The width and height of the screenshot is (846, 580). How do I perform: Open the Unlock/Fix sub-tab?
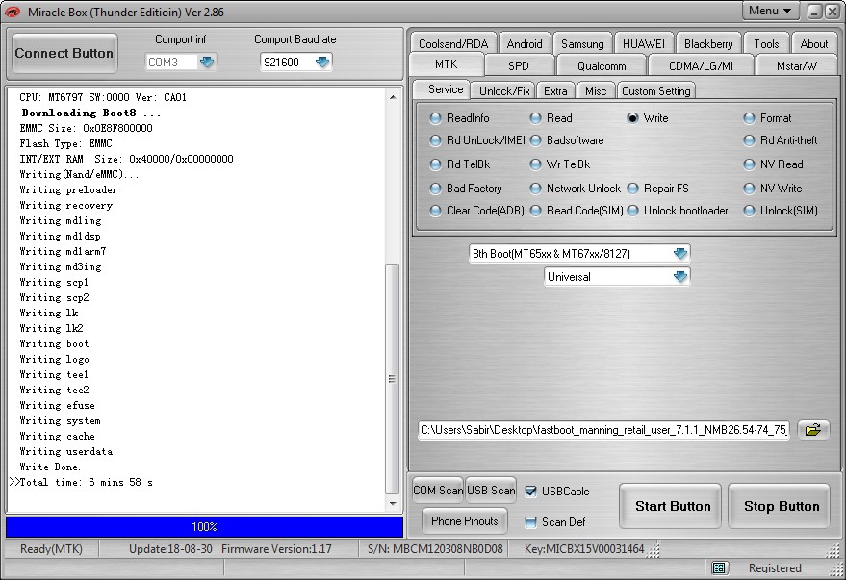504,90
